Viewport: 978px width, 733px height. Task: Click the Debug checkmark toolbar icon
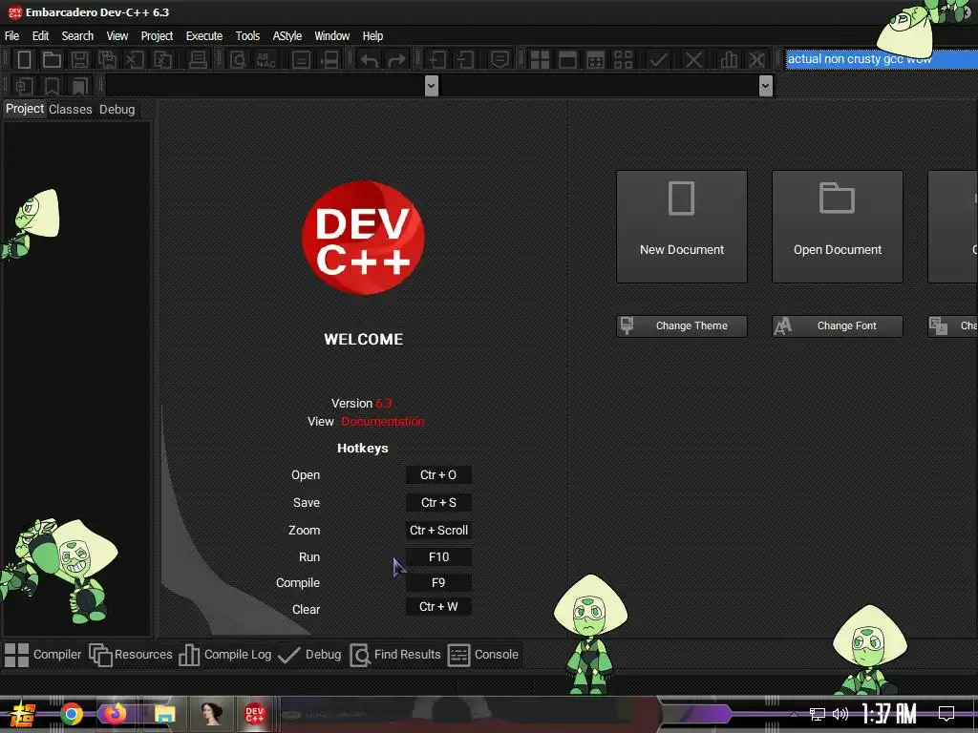click(658, 60)
